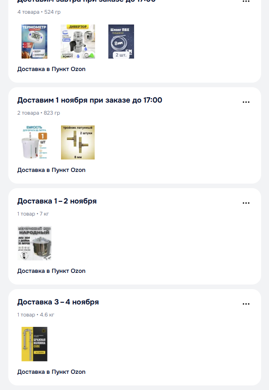
Task: Open the Дивертор product thumbnail
Action: [x=78, y=42]
